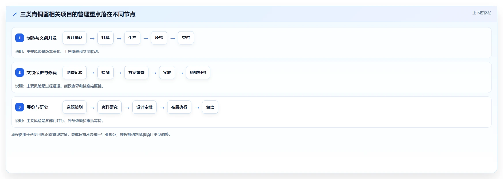This screenshot has width=503, height=179.
Task: Click the note about 版本变化、工序依赖和交期联动
Action: [x=58, y=51]
